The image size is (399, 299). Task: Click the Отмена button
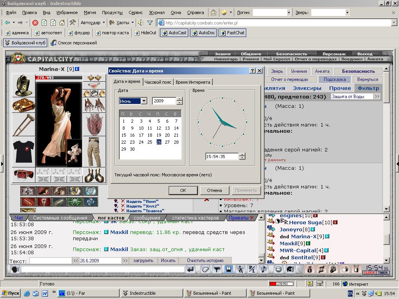[x=215, y=190]
